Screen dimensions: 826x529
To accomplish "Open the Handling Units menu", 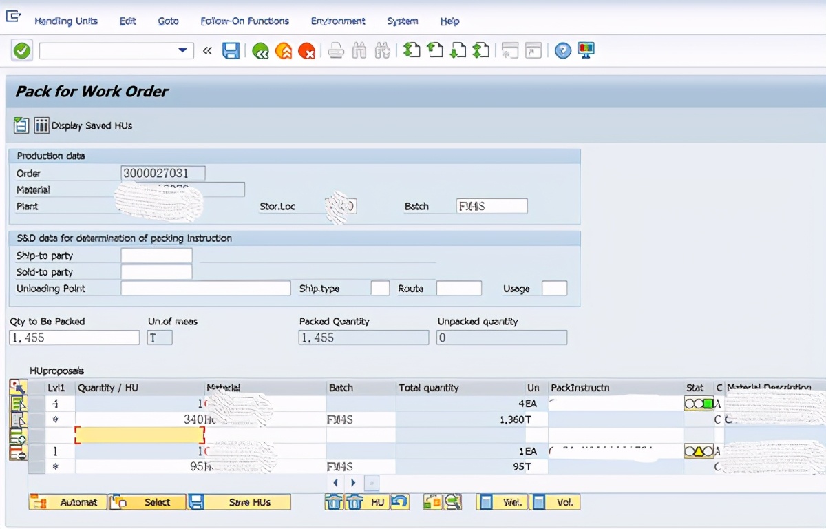I will click(x=66, y=21).
